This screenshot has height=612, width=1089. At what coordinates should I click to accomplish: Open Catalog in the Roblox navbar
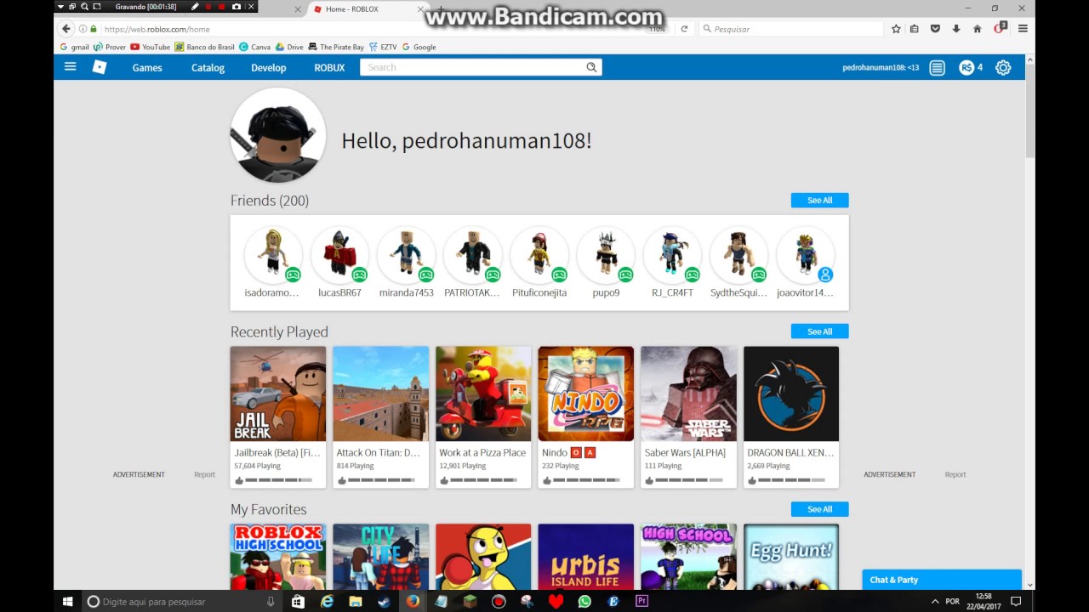point(208,67)
